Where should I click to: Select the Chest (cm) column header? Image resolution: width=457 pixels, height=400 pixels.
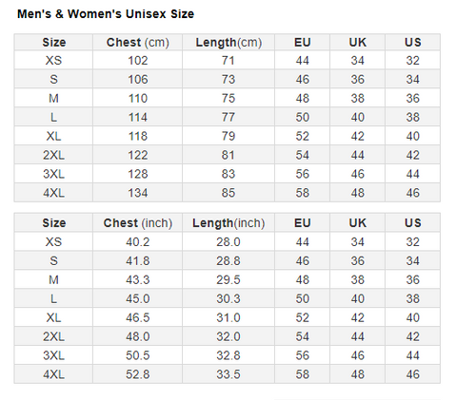[138, 43]
